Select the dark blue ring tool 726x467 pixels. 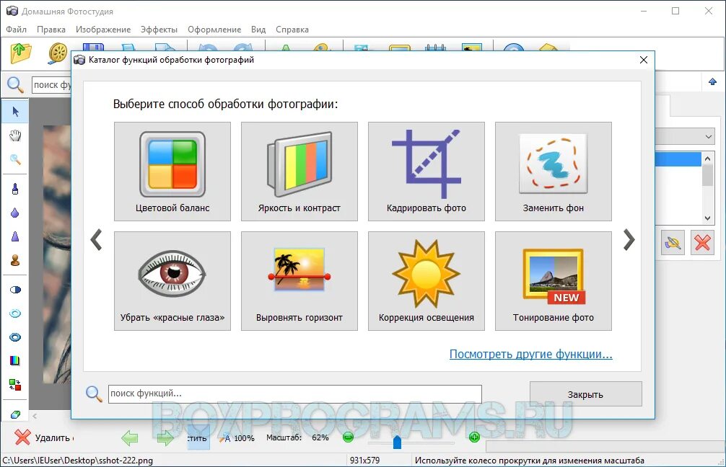15,337
